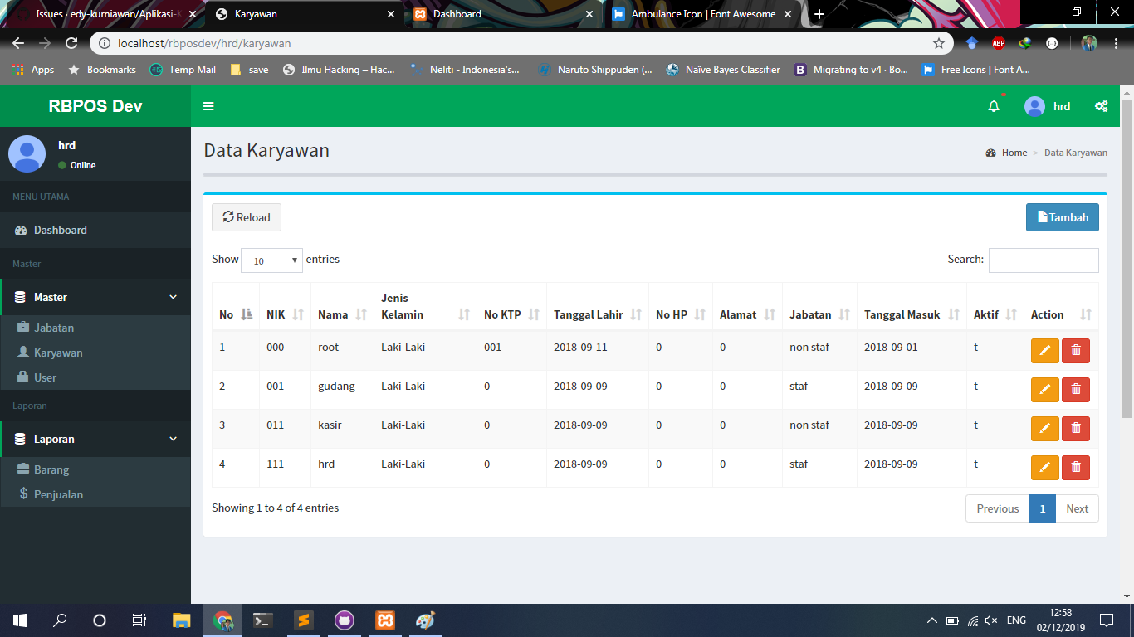Click inside the Search field
The width and height of the screenshot is (1134, 637).
coord(1044,260)
